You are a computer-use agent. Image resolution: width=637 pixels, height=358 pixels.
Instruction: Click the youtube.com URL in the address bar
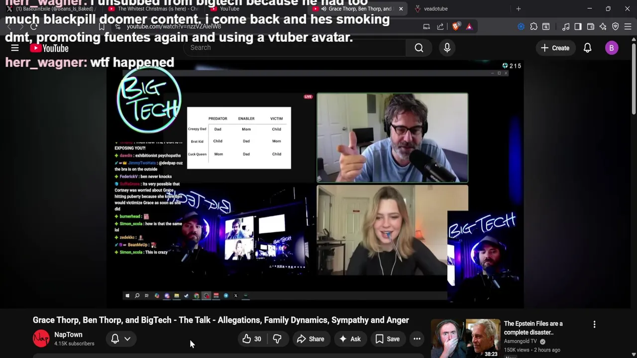[174, 26]
